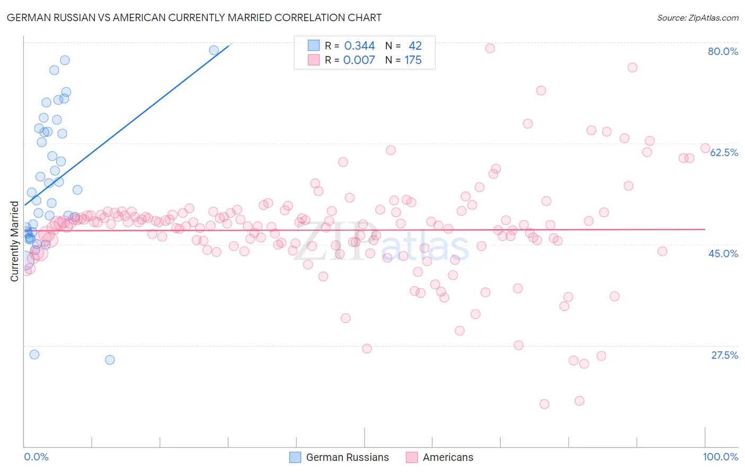Click the N = 175 sample count

403,60
